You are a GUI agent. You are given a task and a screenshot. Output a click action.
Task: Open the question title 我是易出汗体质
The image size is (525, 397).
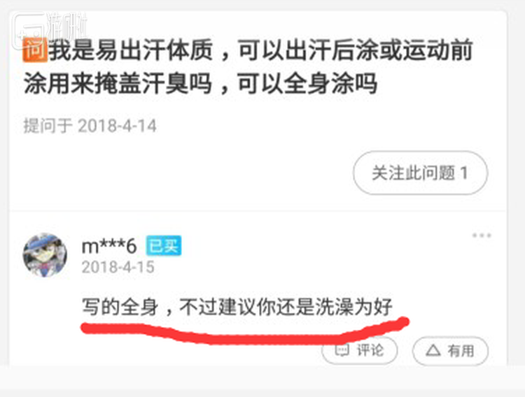point(131,50)
